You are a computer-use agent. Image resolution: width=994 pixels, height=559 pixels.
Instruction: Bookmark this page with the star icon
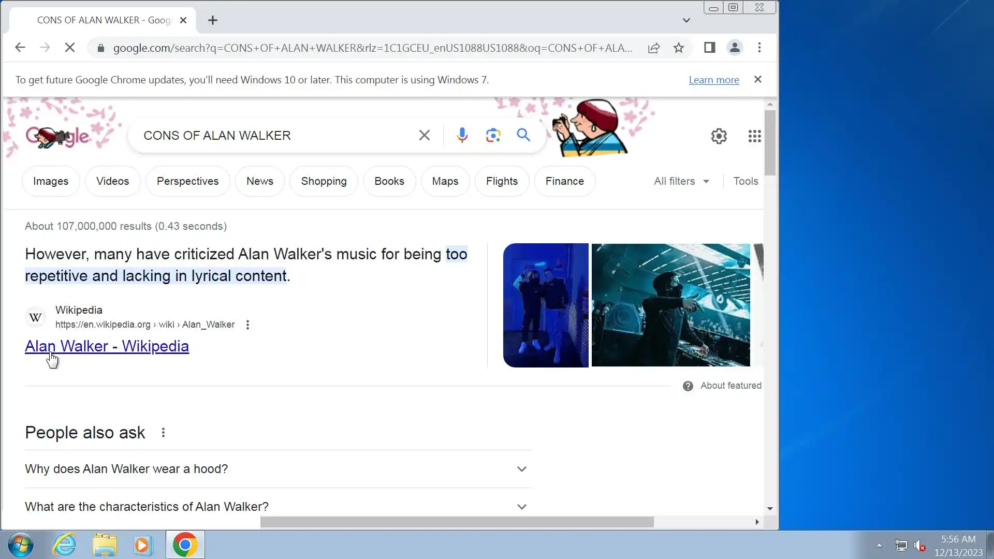click(x=678, y=48)
